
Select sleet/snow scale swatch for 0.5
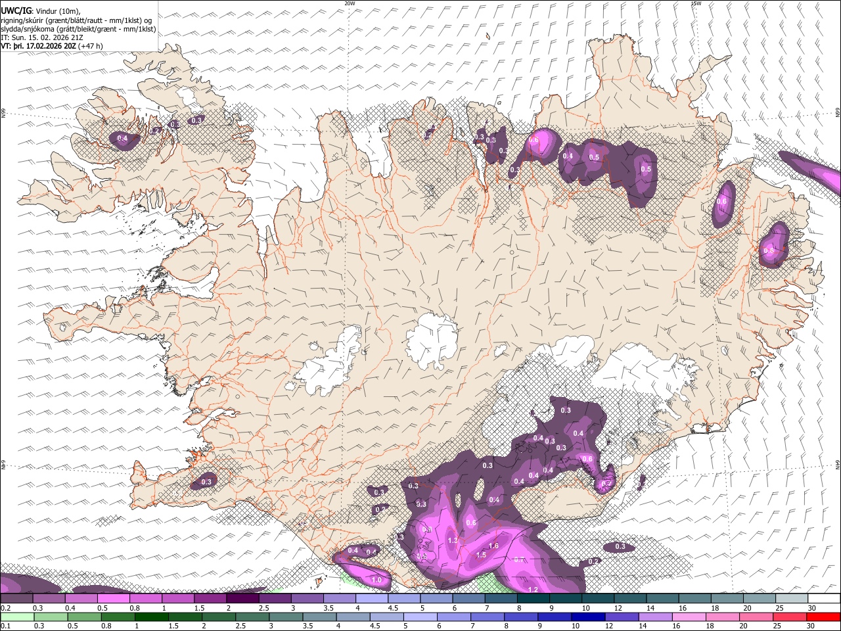(x=113, y=599)
